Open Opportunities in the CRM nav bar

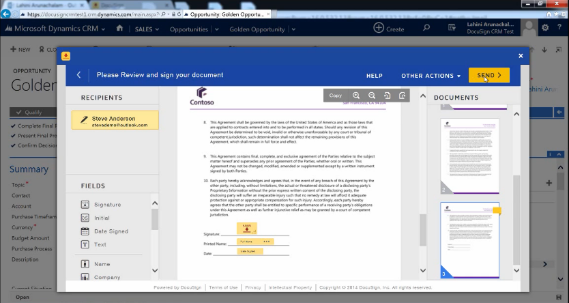(189, 29)
